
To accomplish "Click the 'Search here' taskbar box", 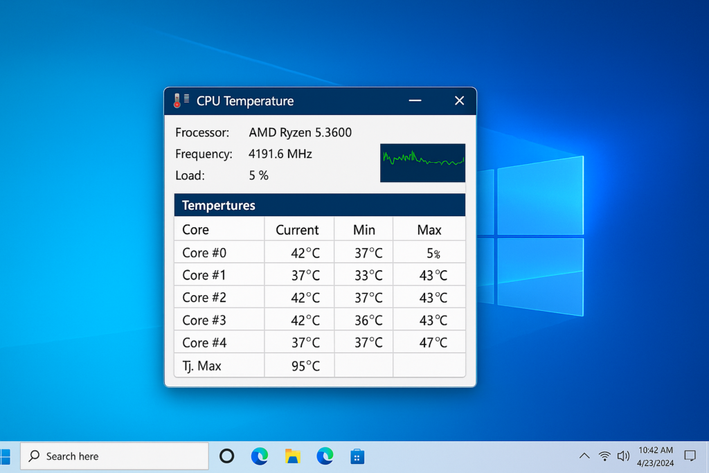I will tap(114, 456).
